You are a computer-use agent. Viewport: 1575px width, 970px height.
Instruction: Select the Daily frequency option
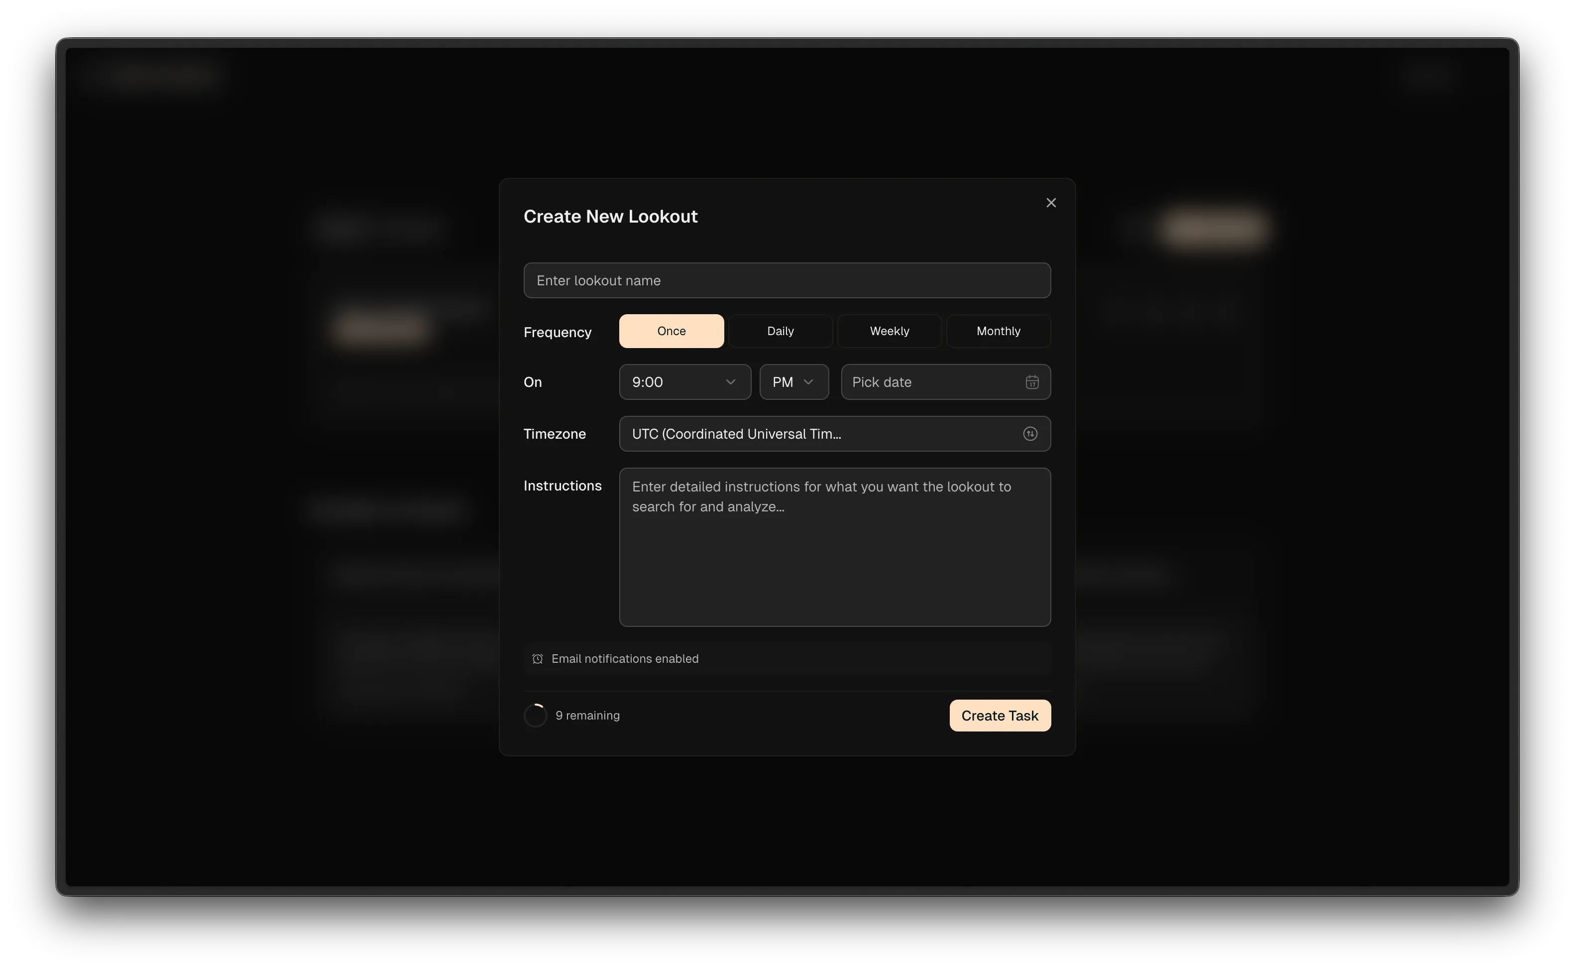point(780,331)
